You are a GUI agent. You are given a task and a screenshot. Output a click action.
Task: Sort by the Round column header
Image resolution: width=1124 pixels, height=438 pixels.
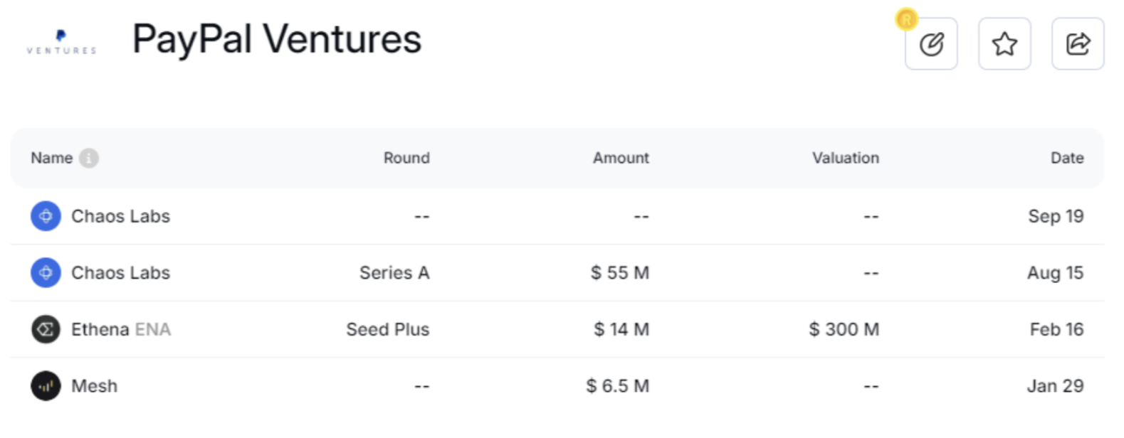point(406,158)
